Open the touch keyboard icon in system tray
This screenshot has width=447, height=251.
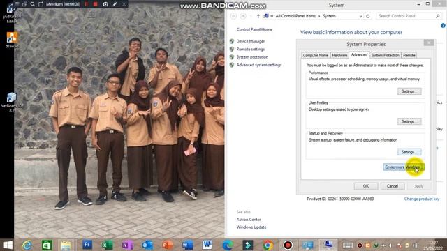(x=348, y=245)
